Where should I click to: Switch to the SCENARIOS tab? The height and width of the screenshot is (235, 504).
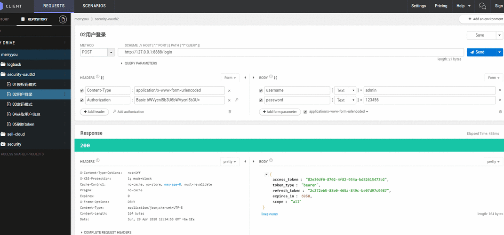click(x=94, y=6)
